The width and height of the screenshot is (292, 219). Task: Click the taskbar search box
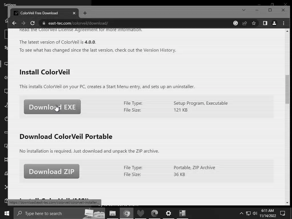pyautogui.click(x=59, y=213)
